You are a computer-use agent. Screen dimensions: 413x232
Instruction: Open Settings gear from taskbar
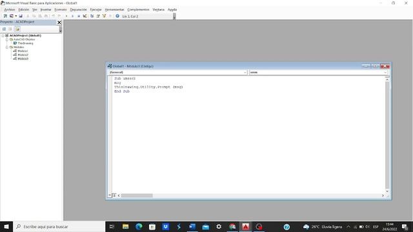coord(219,226)
